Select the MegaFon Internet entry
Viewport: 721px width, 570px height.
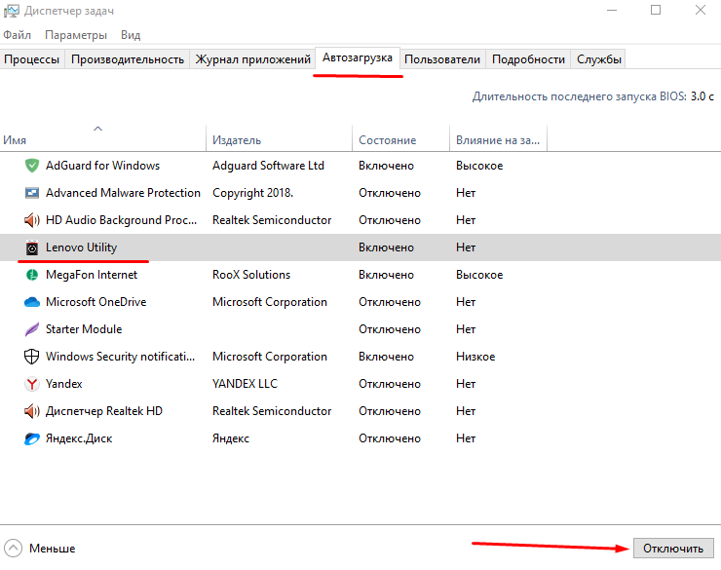(x=91, y=275)
